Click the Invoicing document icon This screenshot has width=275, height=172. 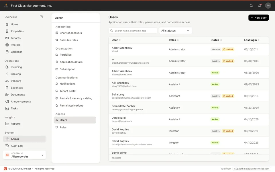tap(7, 67)
